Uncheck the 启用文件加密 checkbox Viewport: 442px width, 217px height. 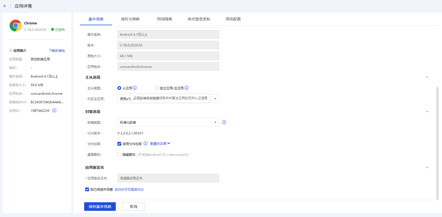[119, 144]
